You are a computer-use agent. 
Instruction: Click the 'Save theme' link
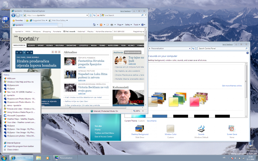click(151, 121)
